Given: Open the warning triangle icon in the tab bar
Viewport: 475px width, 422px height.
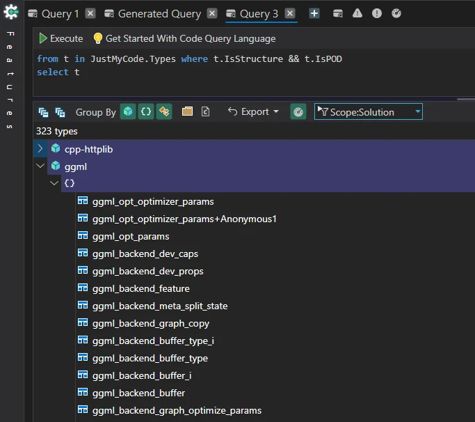Looking at the screenshot, I should tap(357, 13).
